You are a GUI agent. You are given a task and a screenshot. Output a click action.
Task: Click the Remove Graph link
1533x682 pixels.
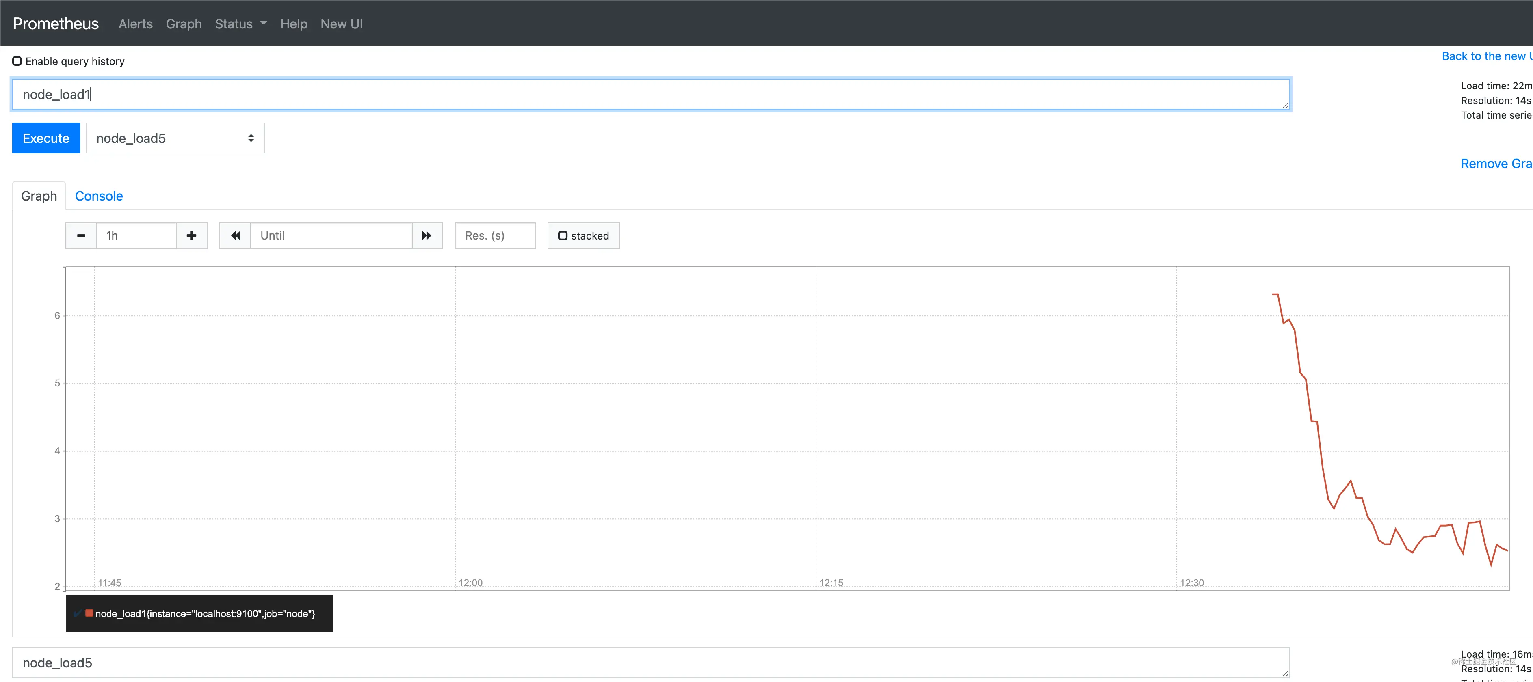pyautogui.click(x=1496, y=164)
